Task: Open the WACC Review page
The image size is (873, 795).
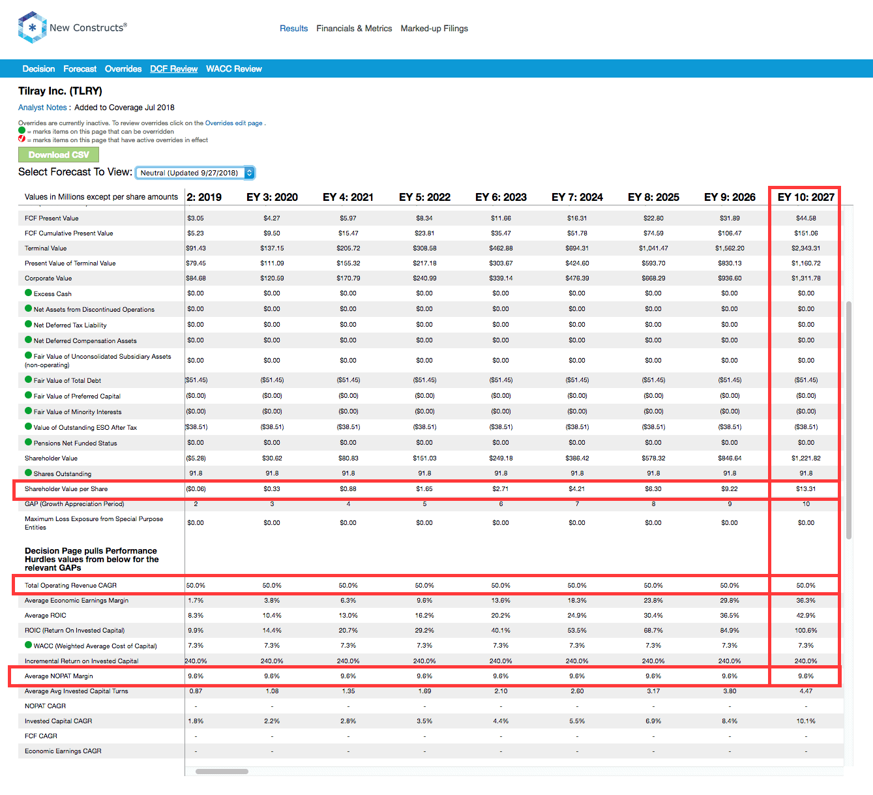Action: 234,69
